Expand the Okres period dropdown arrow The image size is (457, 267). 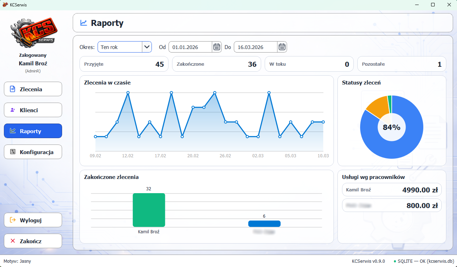(x=147, y=47)
